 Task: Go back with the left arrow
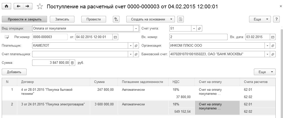tap(18, 7)
